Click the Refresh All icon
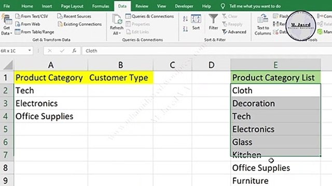The width and height of the screenshot is (332, 186). point(117,19)
